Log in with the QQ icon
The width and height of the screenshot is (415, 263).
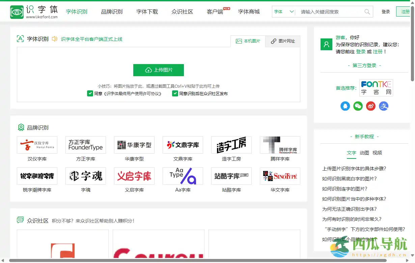(x=345, y=106)
